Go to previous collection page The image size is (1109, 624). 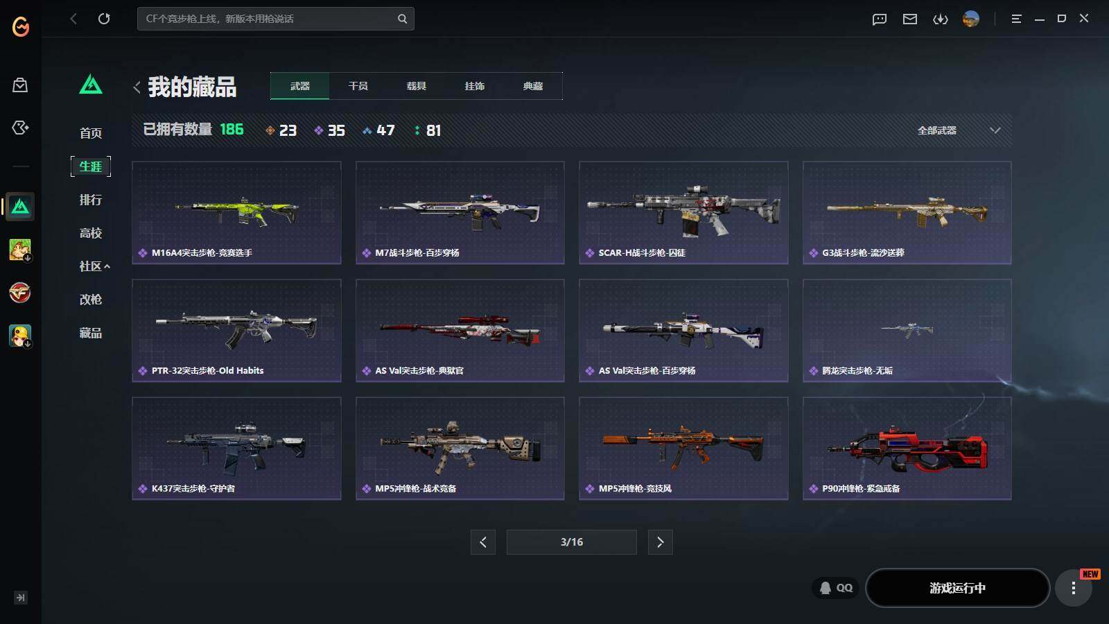click(483, 542)
